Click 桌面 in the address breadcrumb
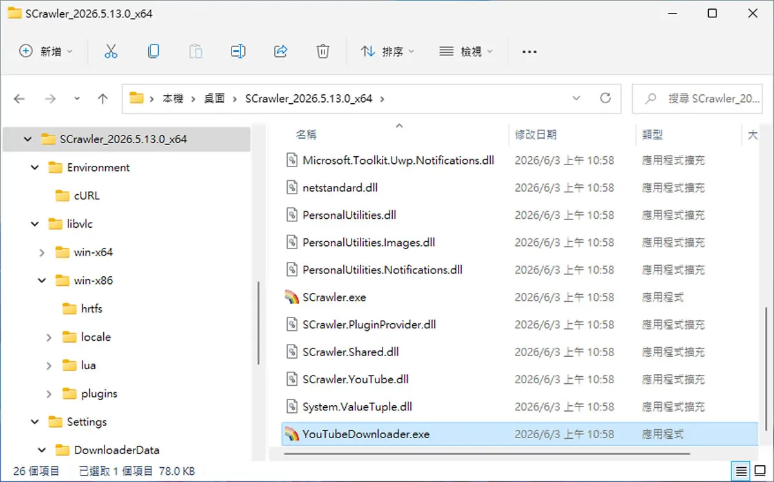This screenshot has width=774, height=482. pos(214,99)
